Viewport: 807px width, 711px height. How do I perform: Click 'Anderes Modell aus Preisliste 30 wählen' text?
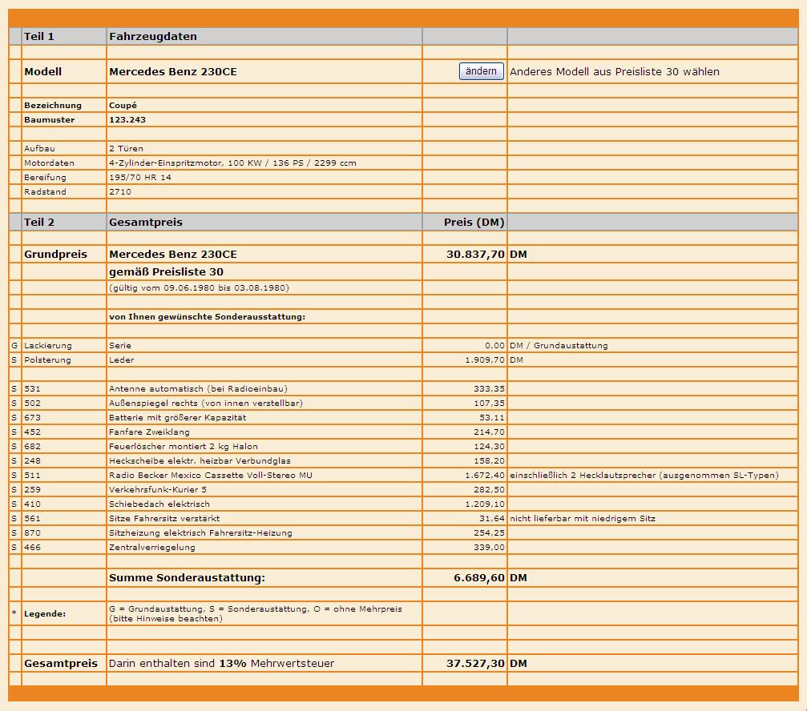pos(615,71)
